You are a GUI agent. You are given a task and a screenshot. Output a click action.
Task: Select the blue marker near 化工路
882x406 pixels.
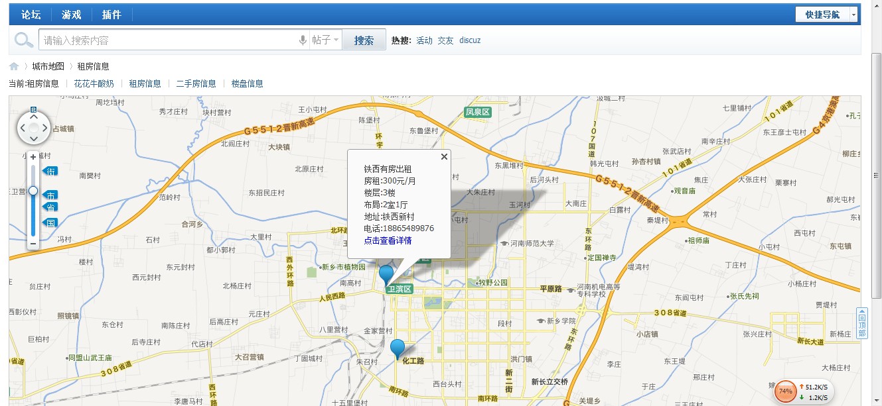click(398, 348)
